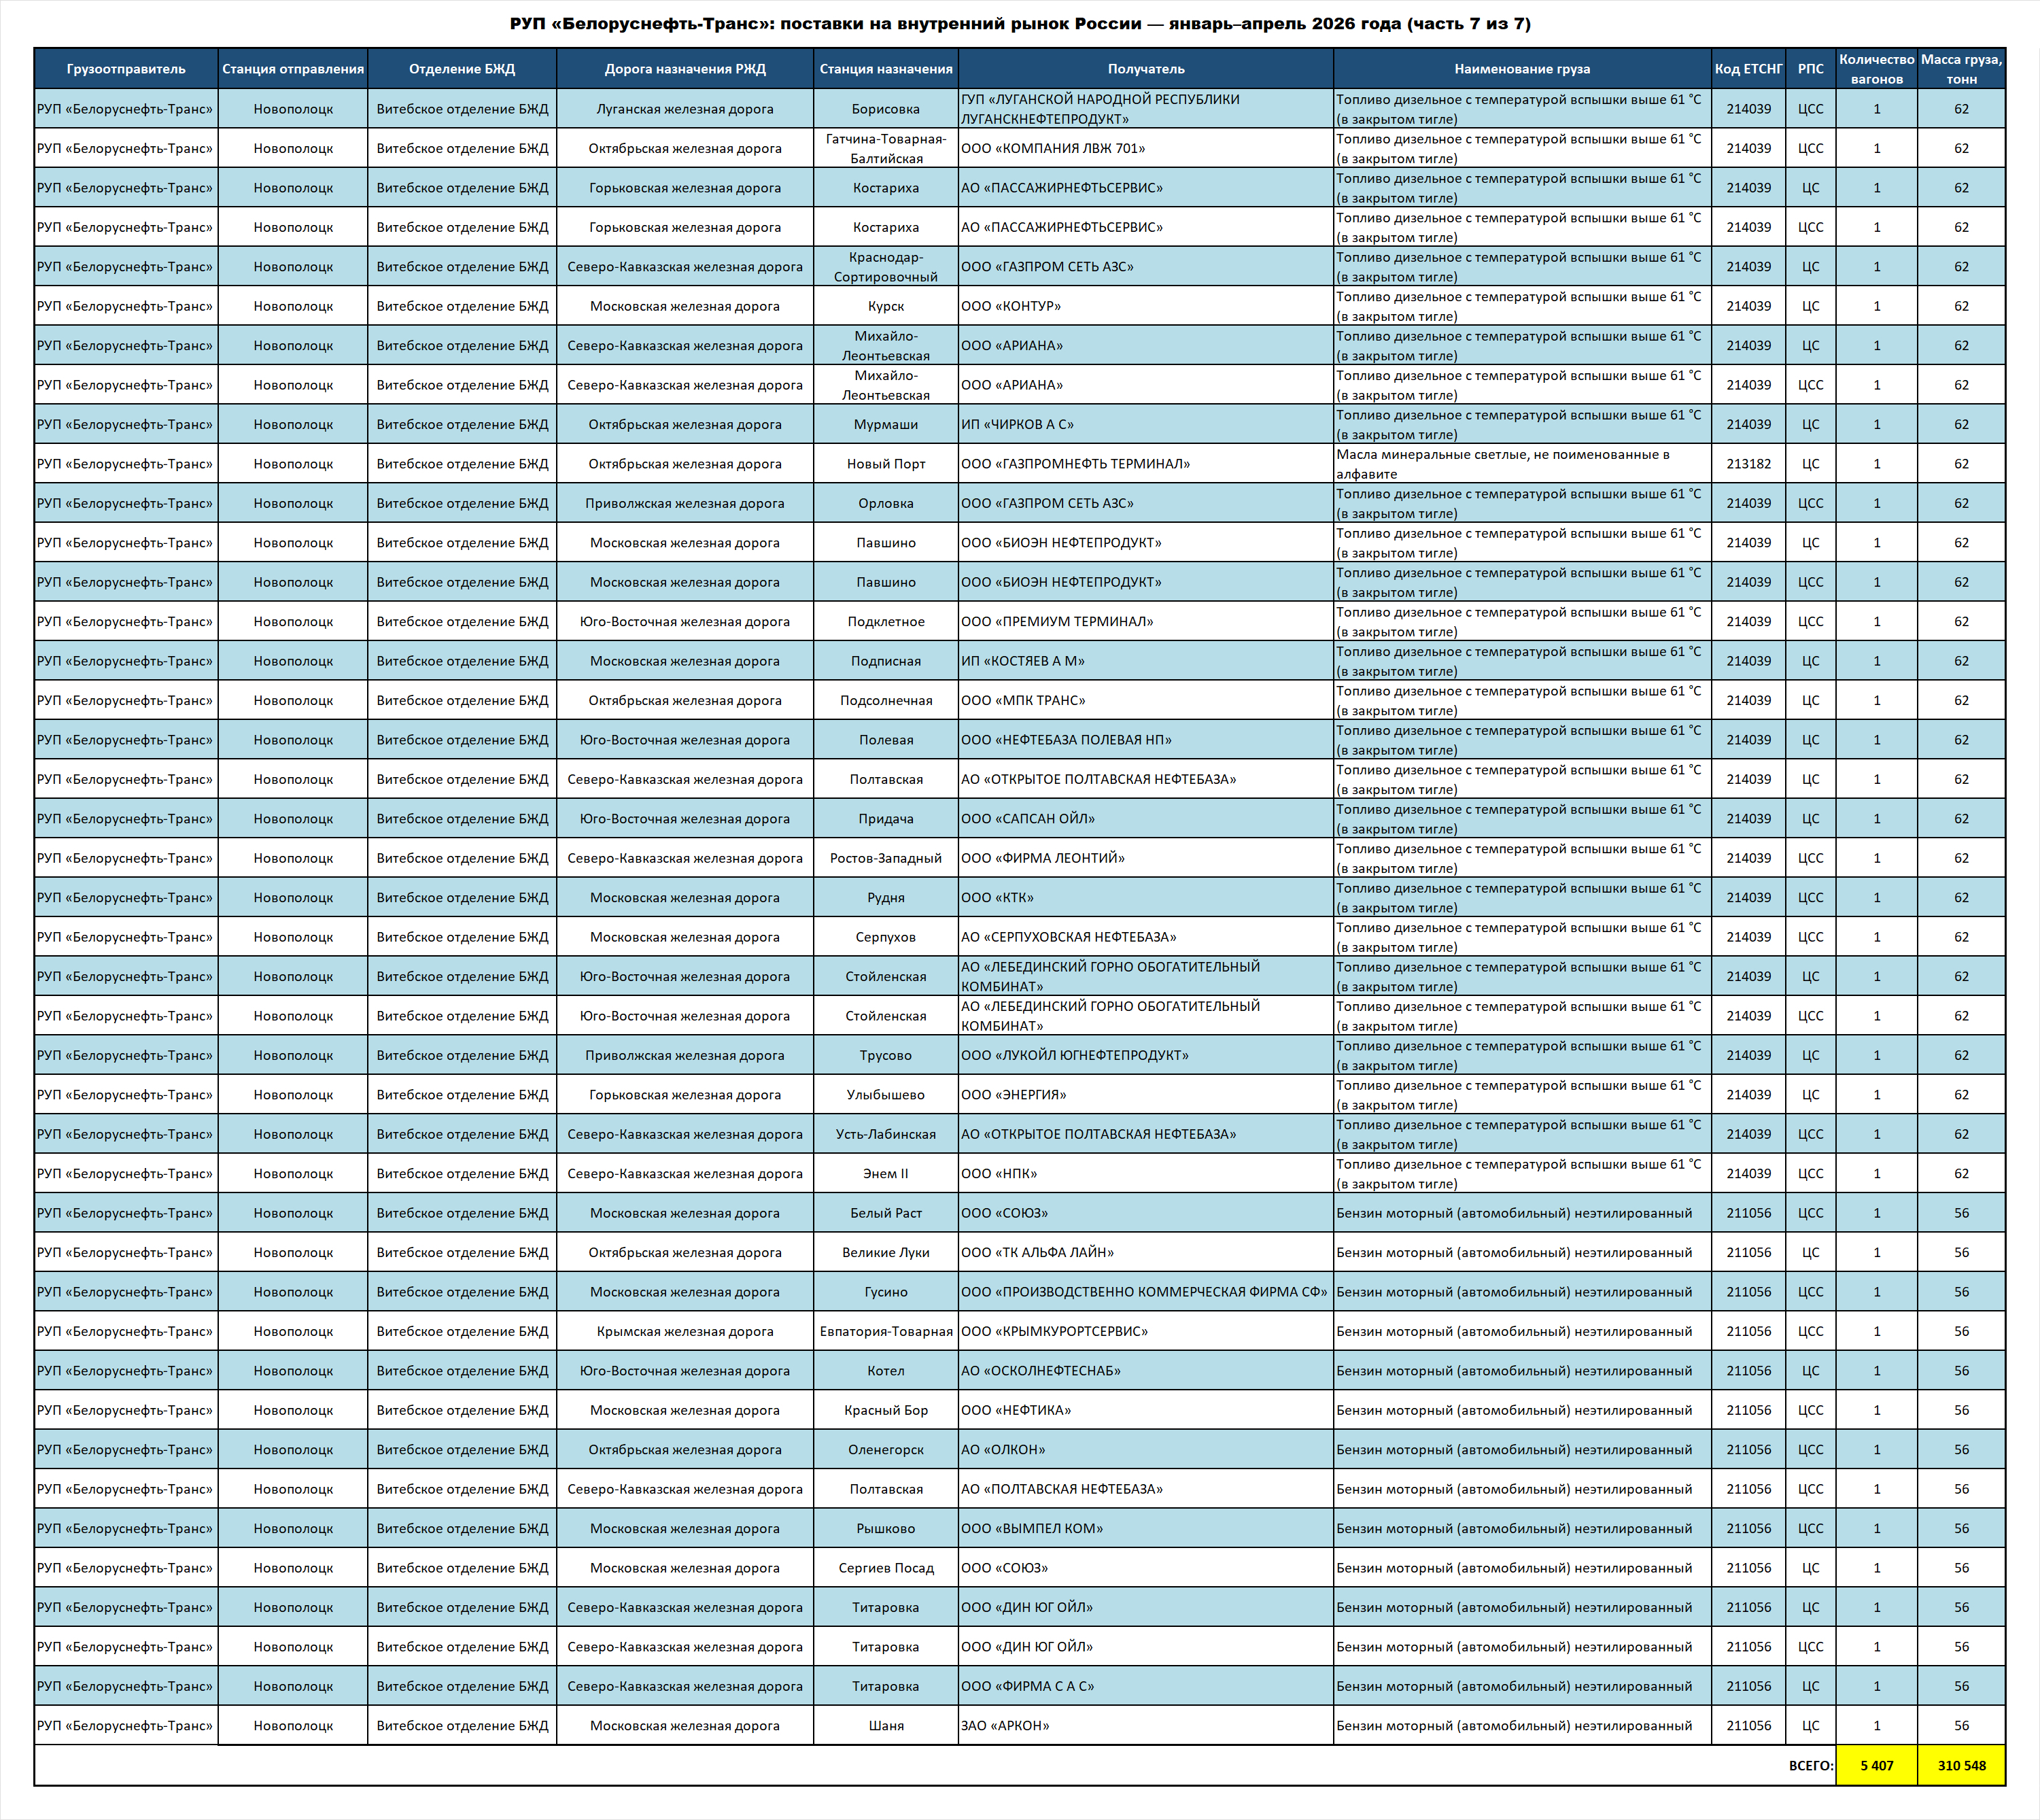Screen dimensions: 2040x1820
Task: Click the «Получатель» column header
Action: point(1146,69)
